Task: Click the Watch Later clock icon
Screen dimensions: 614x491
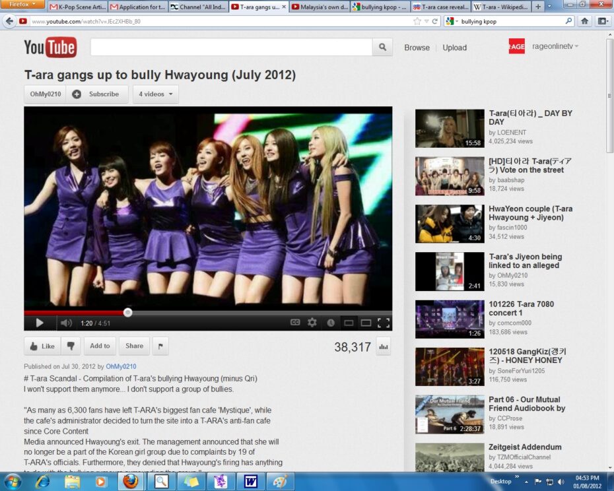Action: click(x=331, y=323)
